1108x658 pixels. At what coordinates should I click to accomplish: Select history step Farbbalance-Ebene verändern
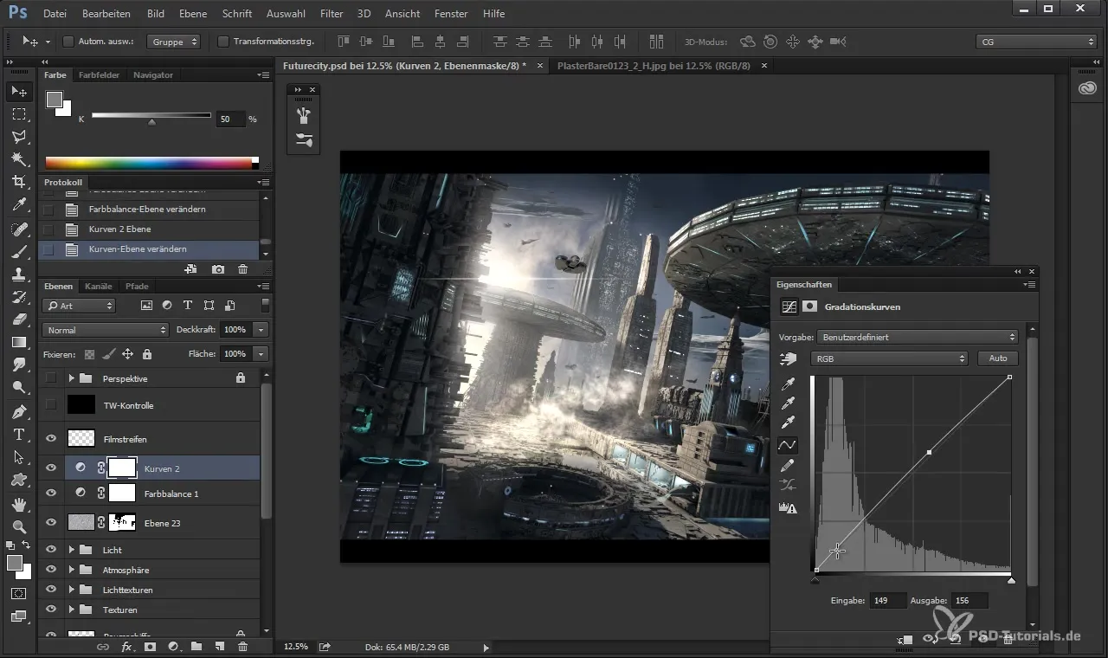point(149,210)
